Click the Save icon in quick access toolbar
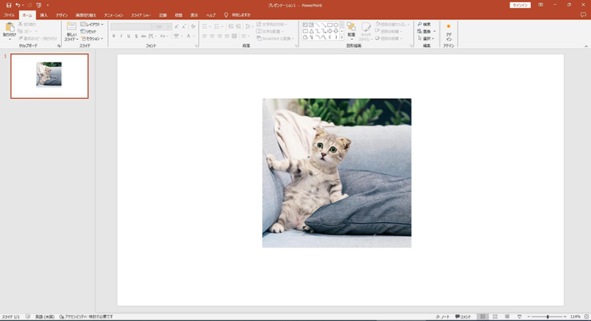591x321 pixels. (x=8, y=5)
